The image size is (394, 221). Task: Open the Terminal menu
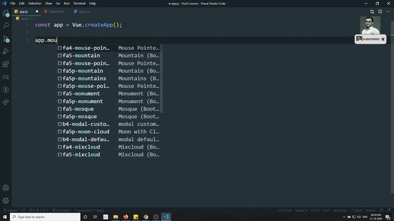click(79, 4)
